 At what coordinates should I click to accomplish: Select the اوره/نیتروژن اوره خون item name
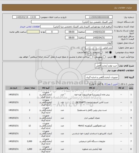pos(92,95)
